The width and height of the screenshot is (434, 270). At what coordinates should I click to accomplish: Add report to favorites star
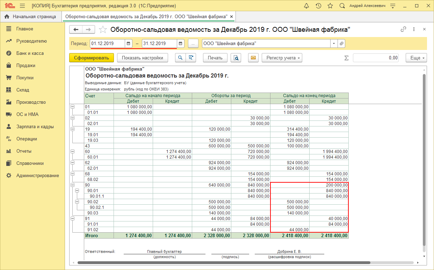(x=103, y=30)
